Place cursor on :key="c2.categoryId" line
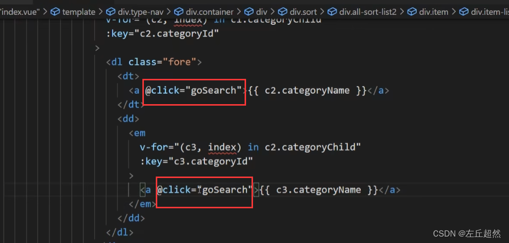 point(163,34)
